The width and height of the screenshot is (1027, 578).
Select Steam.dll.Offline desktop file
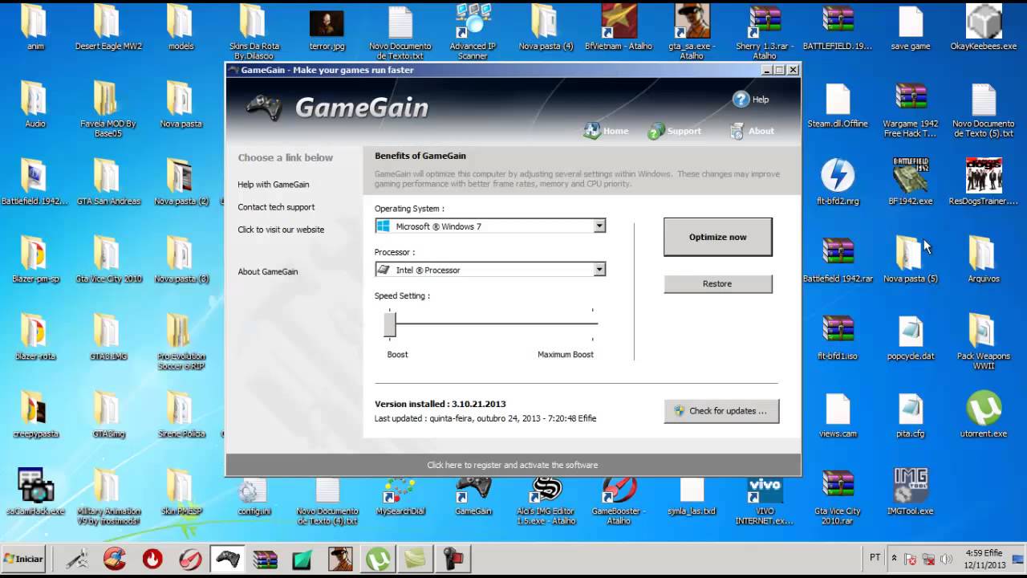[x=838, y=104]
